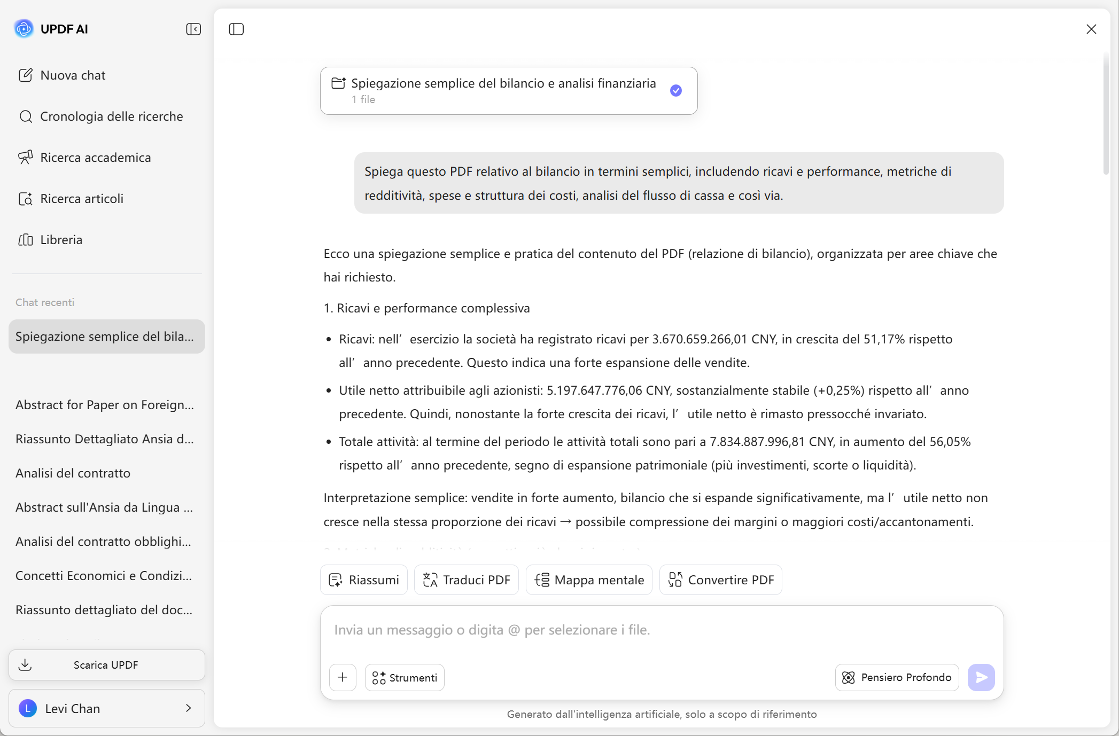Send the message with the arrow icon

[981, 677]
